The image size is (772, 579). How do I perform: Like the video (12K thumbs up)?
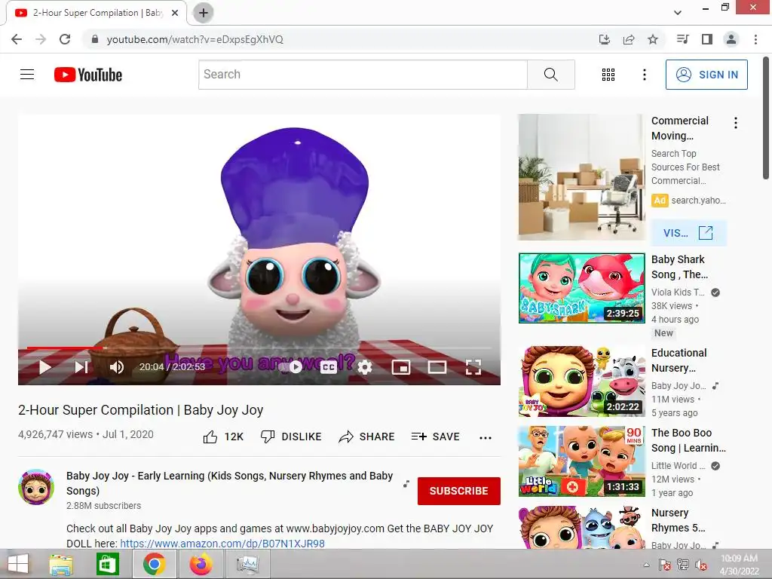pyautogui.click(x=223, y=437)
